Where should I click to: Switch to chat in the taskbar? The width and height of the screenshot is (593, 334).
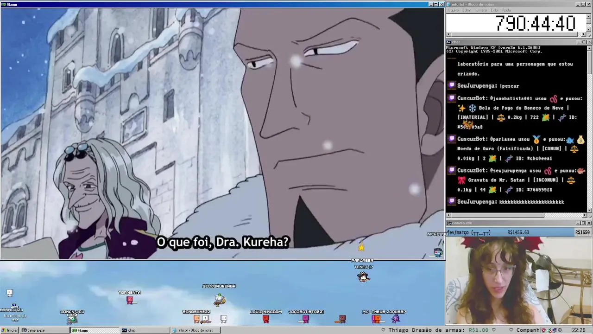[145, 330]
